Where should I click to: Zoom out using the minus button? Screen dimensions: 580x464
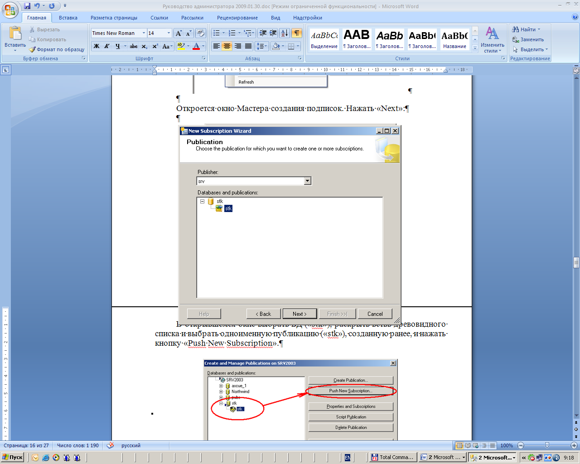[x=521, y=445]
